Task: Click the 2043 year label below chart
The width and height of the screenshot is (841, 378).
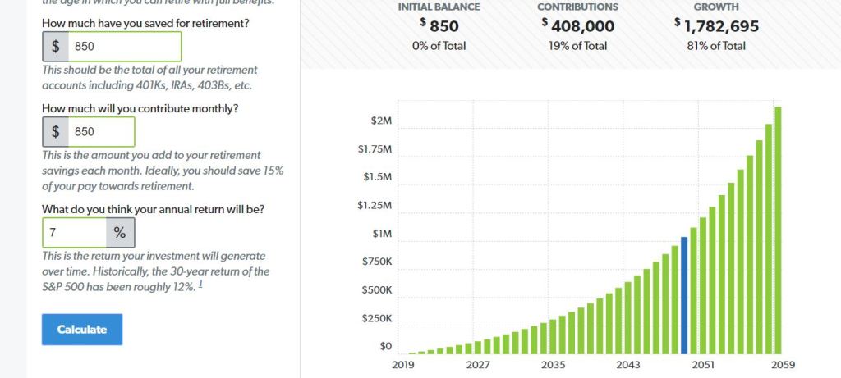Action: coord(628,364)
